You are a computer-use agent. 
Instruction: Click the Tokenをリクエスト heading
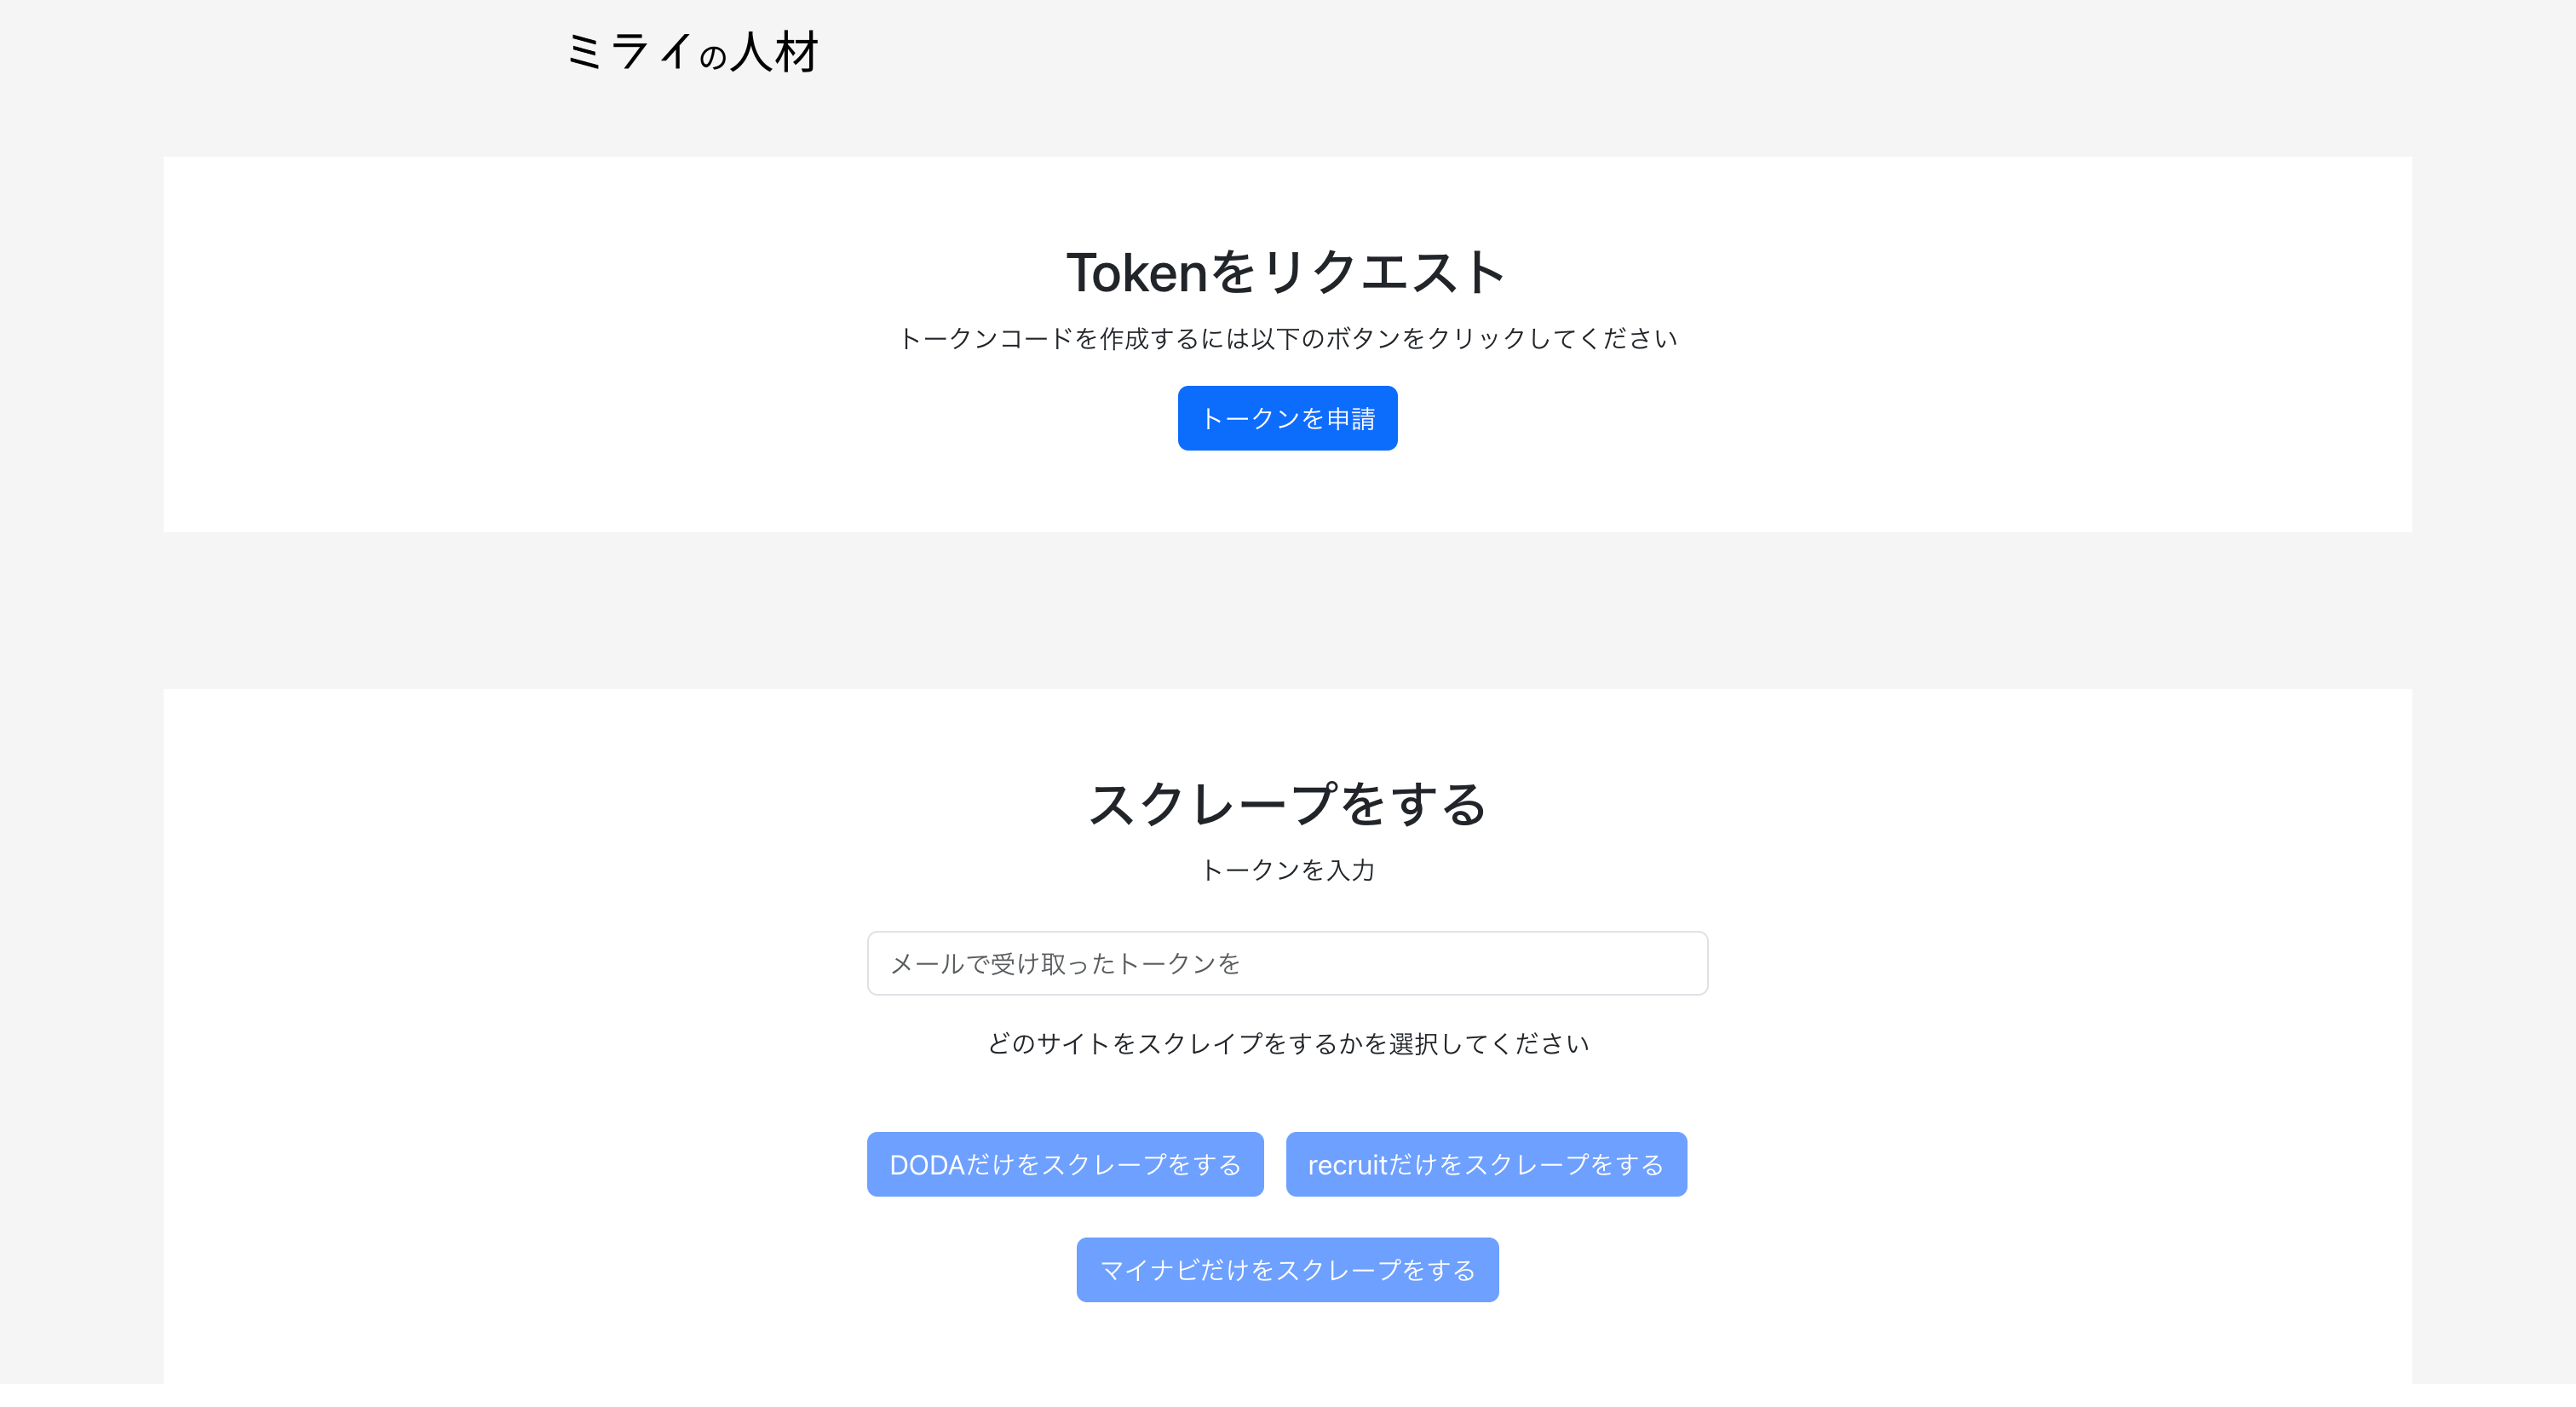click(1287, 272)
